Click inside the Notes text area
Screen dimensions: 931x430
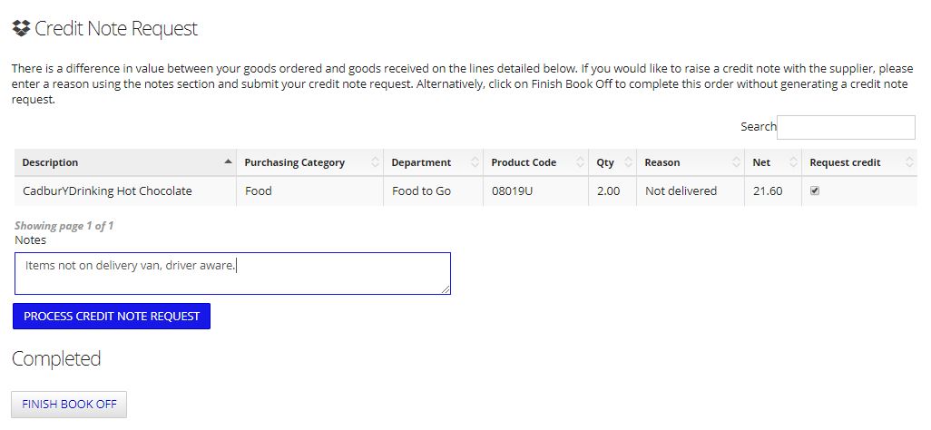pyautogui.click(x=232, y=273)
